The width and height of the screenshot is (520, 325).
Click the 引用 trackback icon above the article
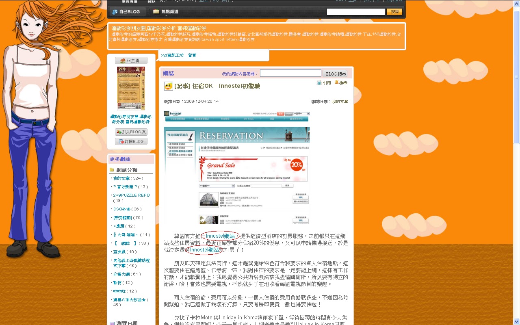(x=319, y=82)
